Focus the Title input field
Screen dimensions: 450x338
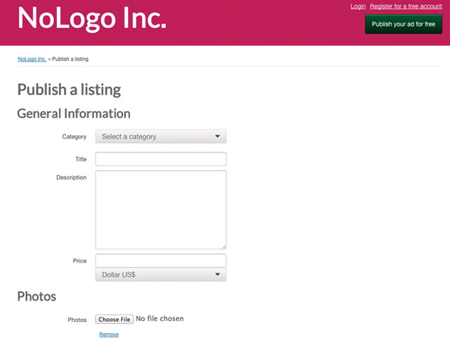(x=161, y=159)
